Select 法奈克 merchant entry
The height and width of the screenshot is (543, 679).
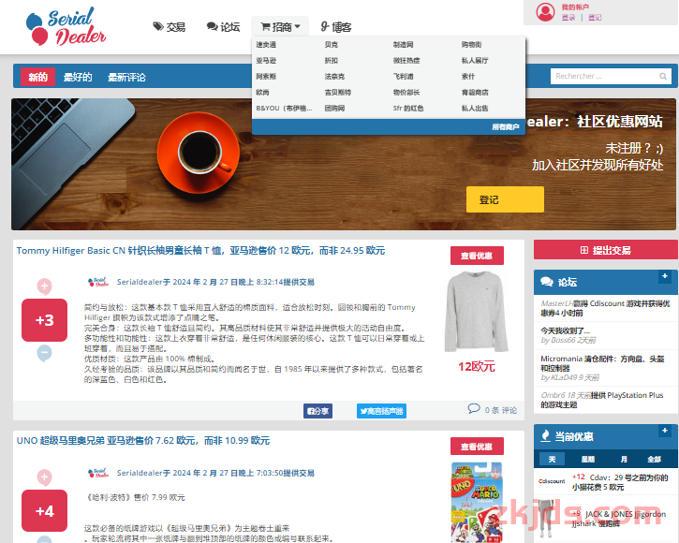point(334,77)
